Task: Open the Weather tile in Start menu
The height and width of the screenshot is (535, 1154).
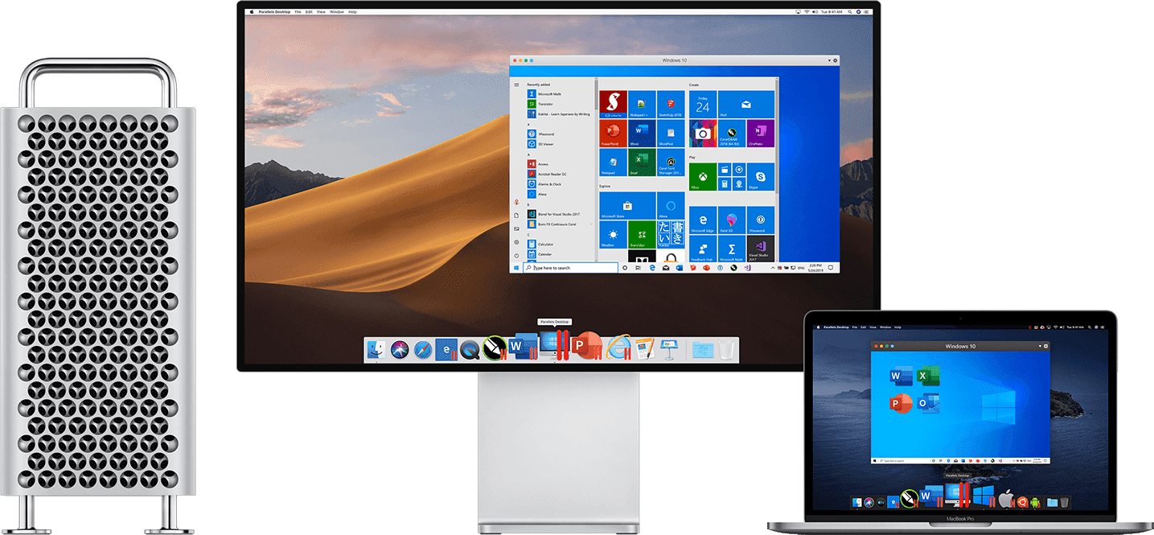Action: tap(614, 234)
